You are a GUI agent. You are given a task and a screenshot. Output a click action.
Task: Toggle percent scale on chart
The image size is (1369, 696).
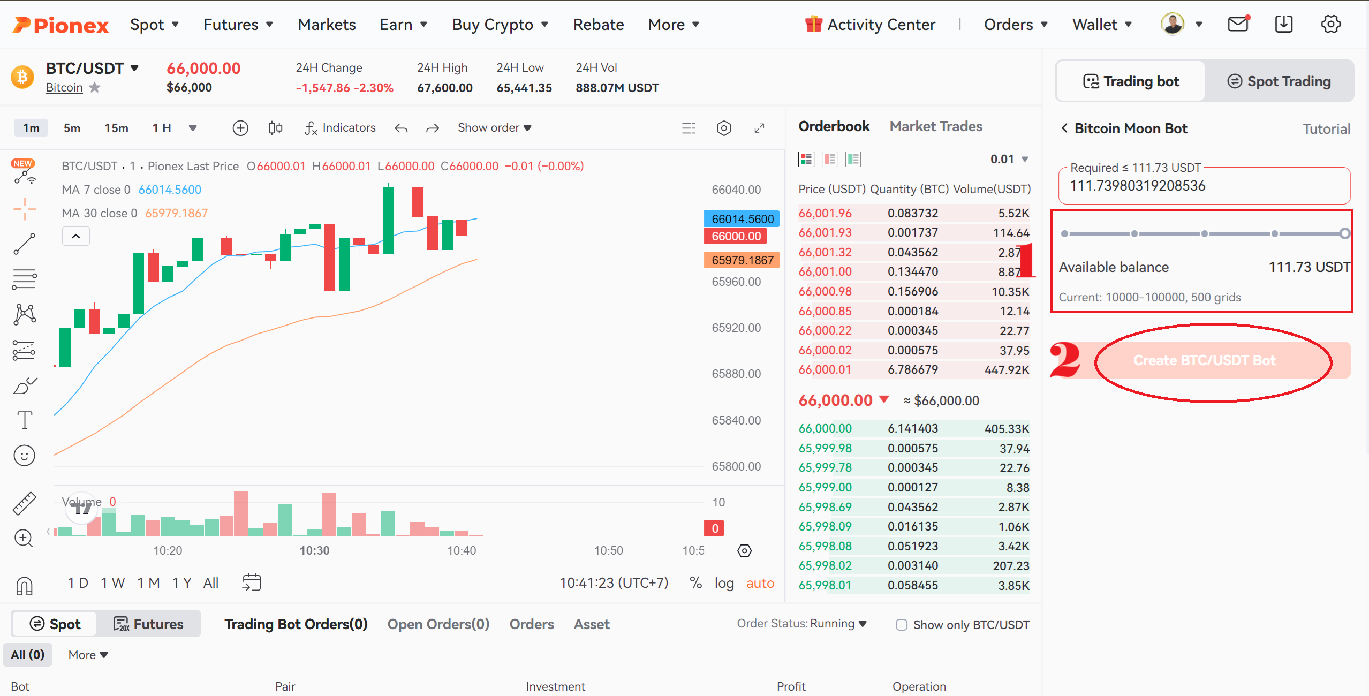pos(695,582)
